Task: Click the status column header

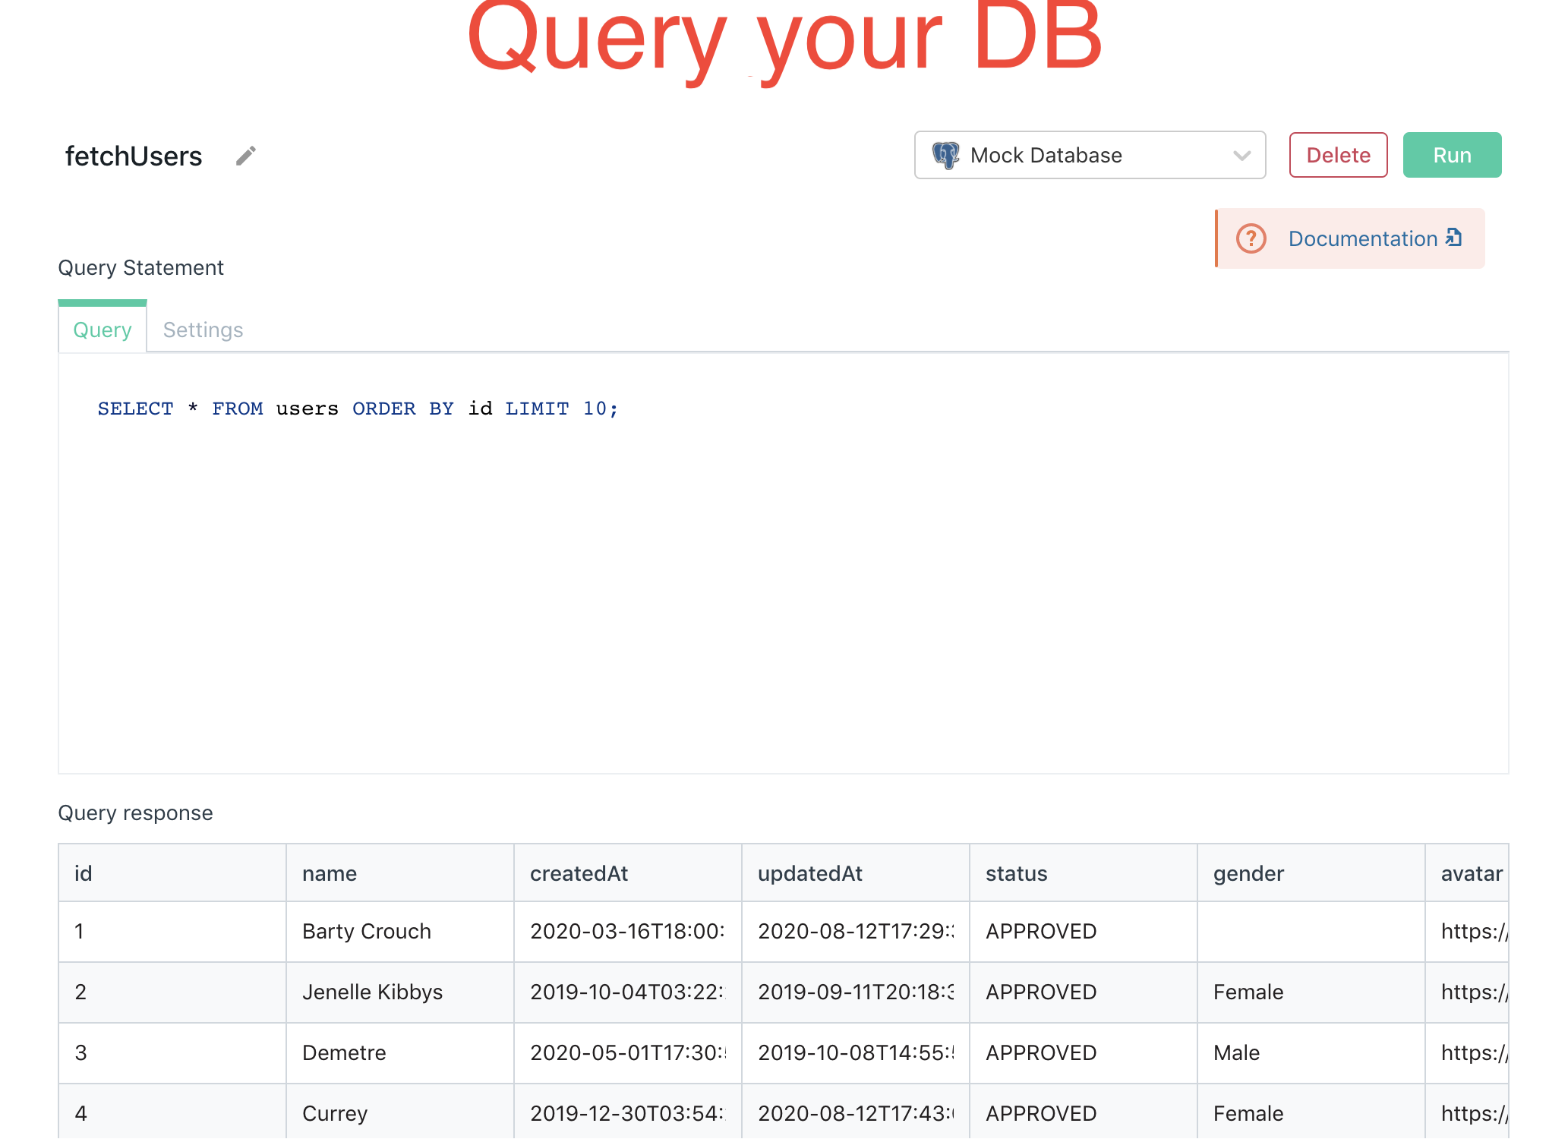Action: 1016,873
